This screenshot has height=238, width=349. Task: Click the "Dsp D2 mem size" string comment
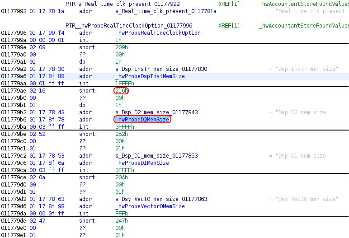302,112
